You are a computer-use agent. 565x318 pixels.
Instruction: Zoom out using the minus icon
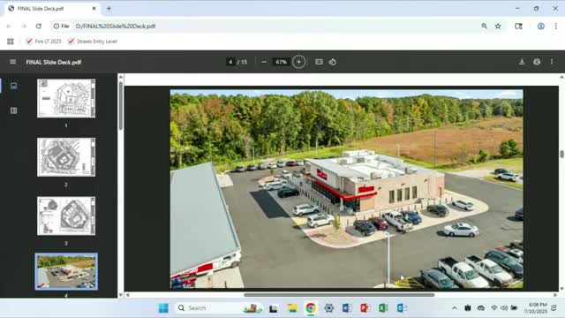click(264, 62)
